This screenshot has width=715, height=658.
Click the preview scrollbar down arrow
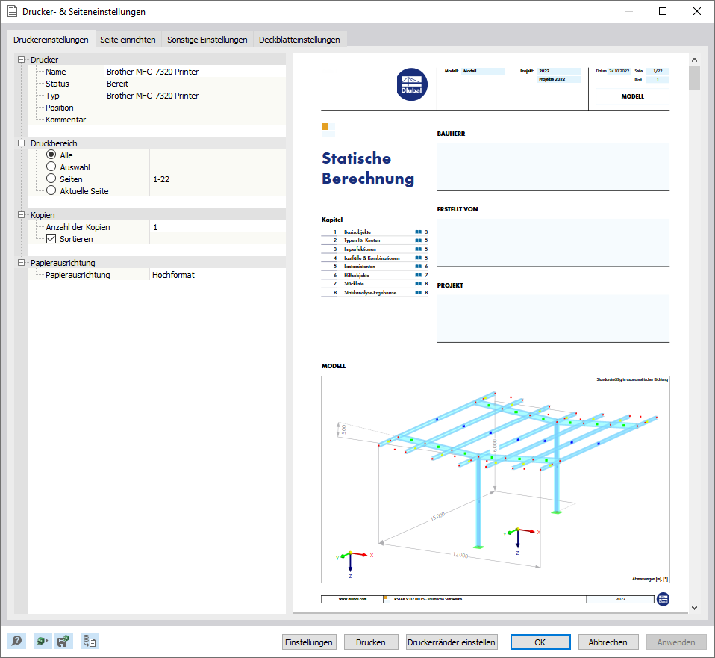pyautogui.click(x=694, y=607)
